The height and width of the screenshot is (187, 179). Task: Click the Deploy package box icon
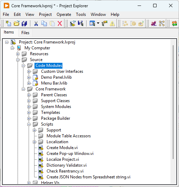[133, 23]
